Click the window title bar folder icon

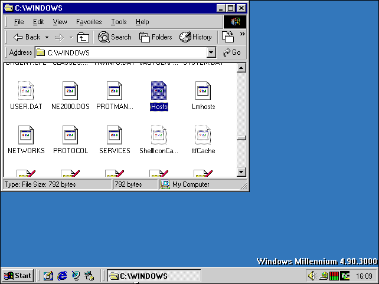pyautogui.click(x=8, y=8)
